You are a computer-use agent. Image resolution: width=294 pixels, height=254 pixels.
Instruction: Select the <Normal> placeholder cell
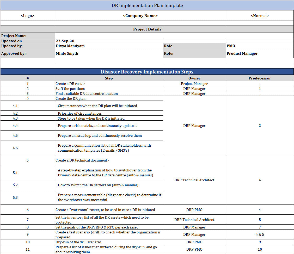coord(260,16)
